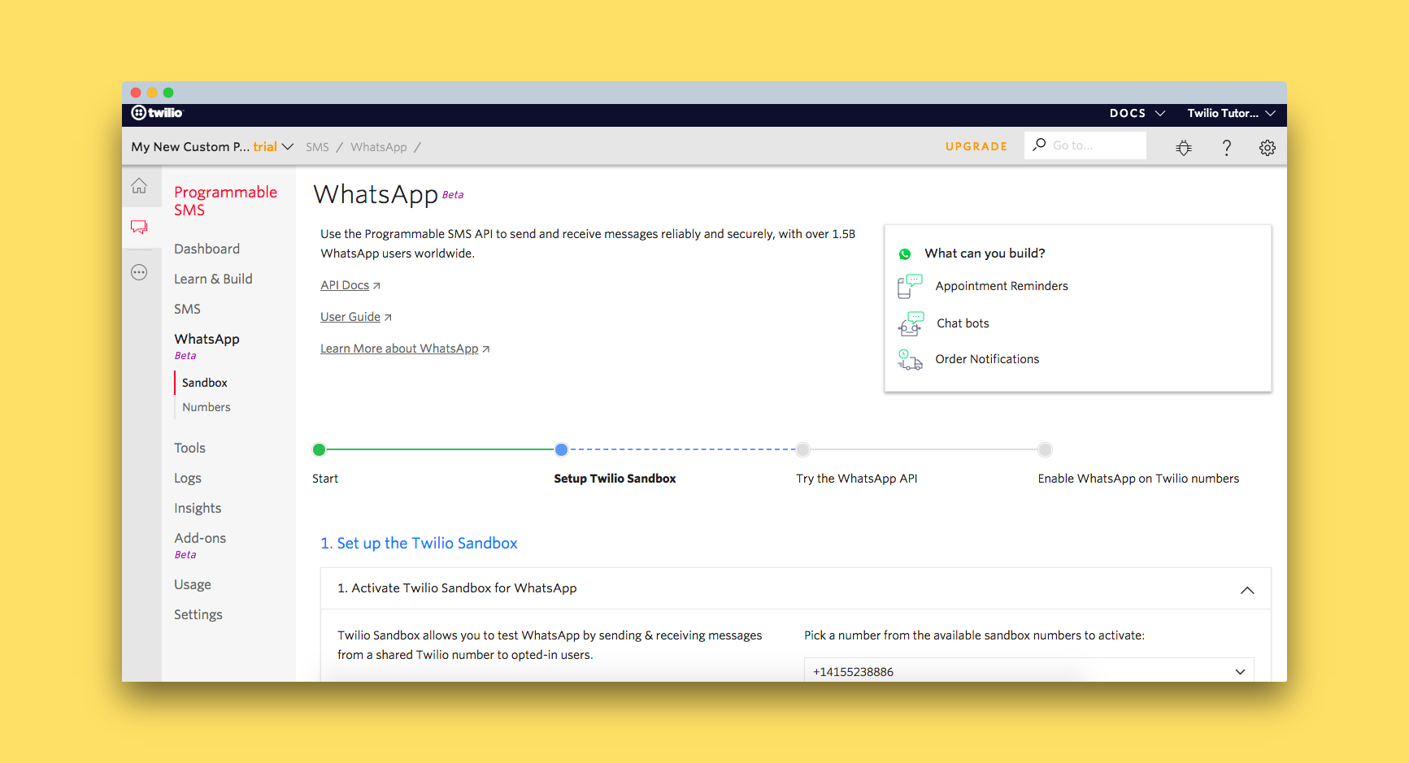The image size is (1409, 763).
Task: Select the Programmable SMS chat icon
Action: (x=139, y=227)
